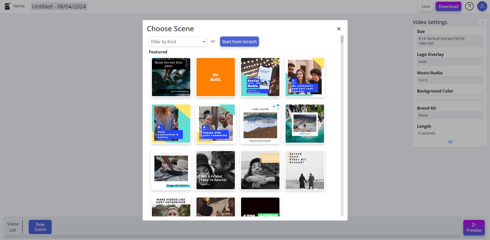Viewport: 490px width, 240px height.
Task: Edit the Untitled - 08/04/2024 title field
Action: (59, 6)
